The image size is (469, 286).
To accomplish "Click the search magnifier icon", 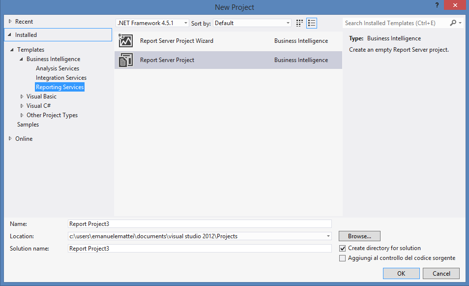I will pyautogui.click(x=453, y=23).
